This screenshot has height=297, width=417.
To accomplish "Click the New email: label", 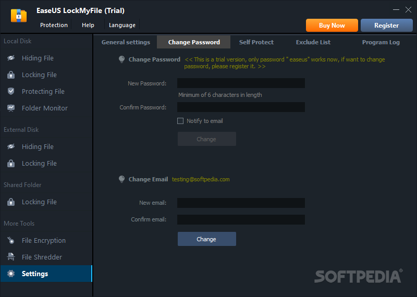I will point(153,203).
